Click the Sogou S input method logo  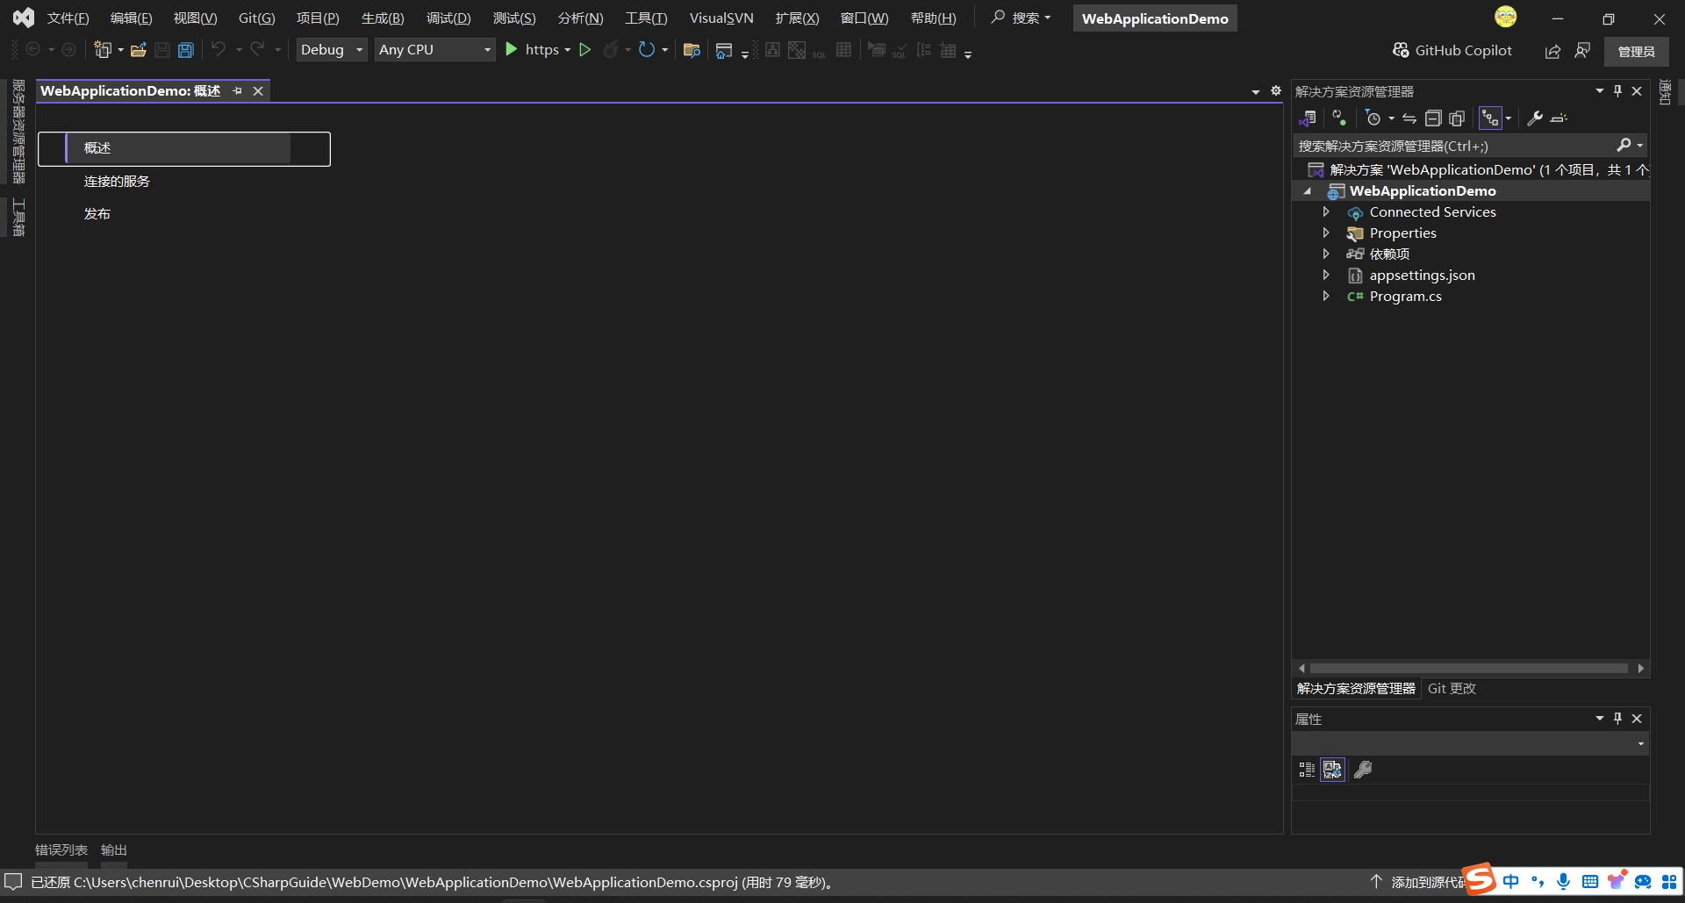(x=1480, y=879)
